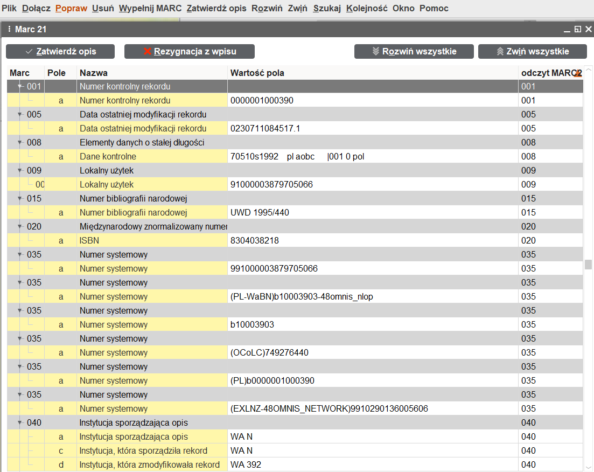Click the scrollbar up arrow
Viewport: 594px width, 472px height.
click(588, 70)
